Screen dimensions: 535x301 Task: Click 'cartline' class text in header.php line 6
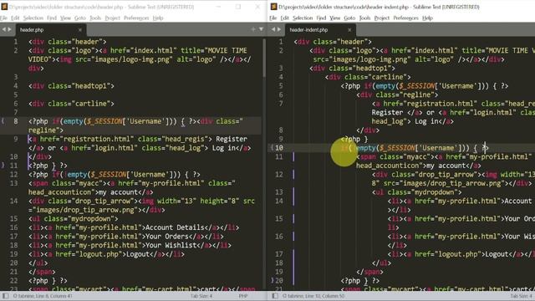click(x=91, y=104)
